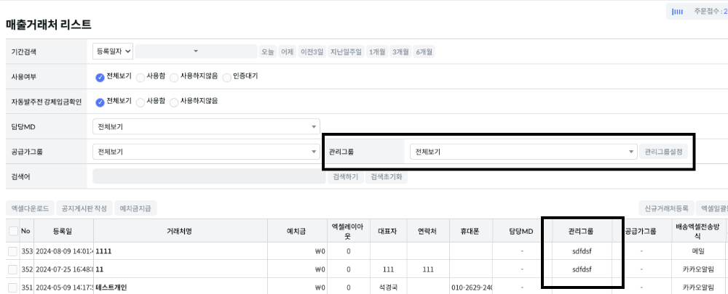
Task: Click the 신규거래처등록 button
Action: click(x=666, y=208)
